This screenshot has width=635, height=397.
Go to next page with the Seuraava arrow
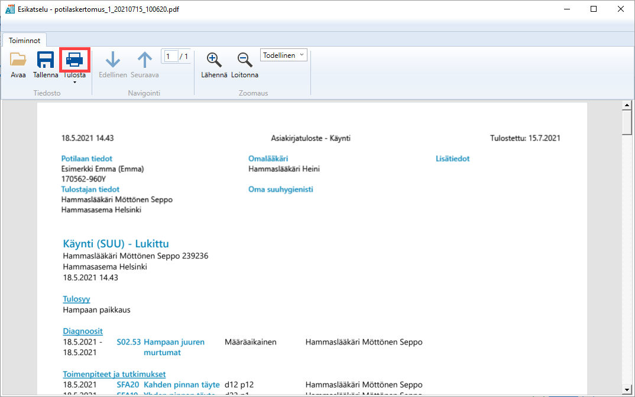(145, 64)
